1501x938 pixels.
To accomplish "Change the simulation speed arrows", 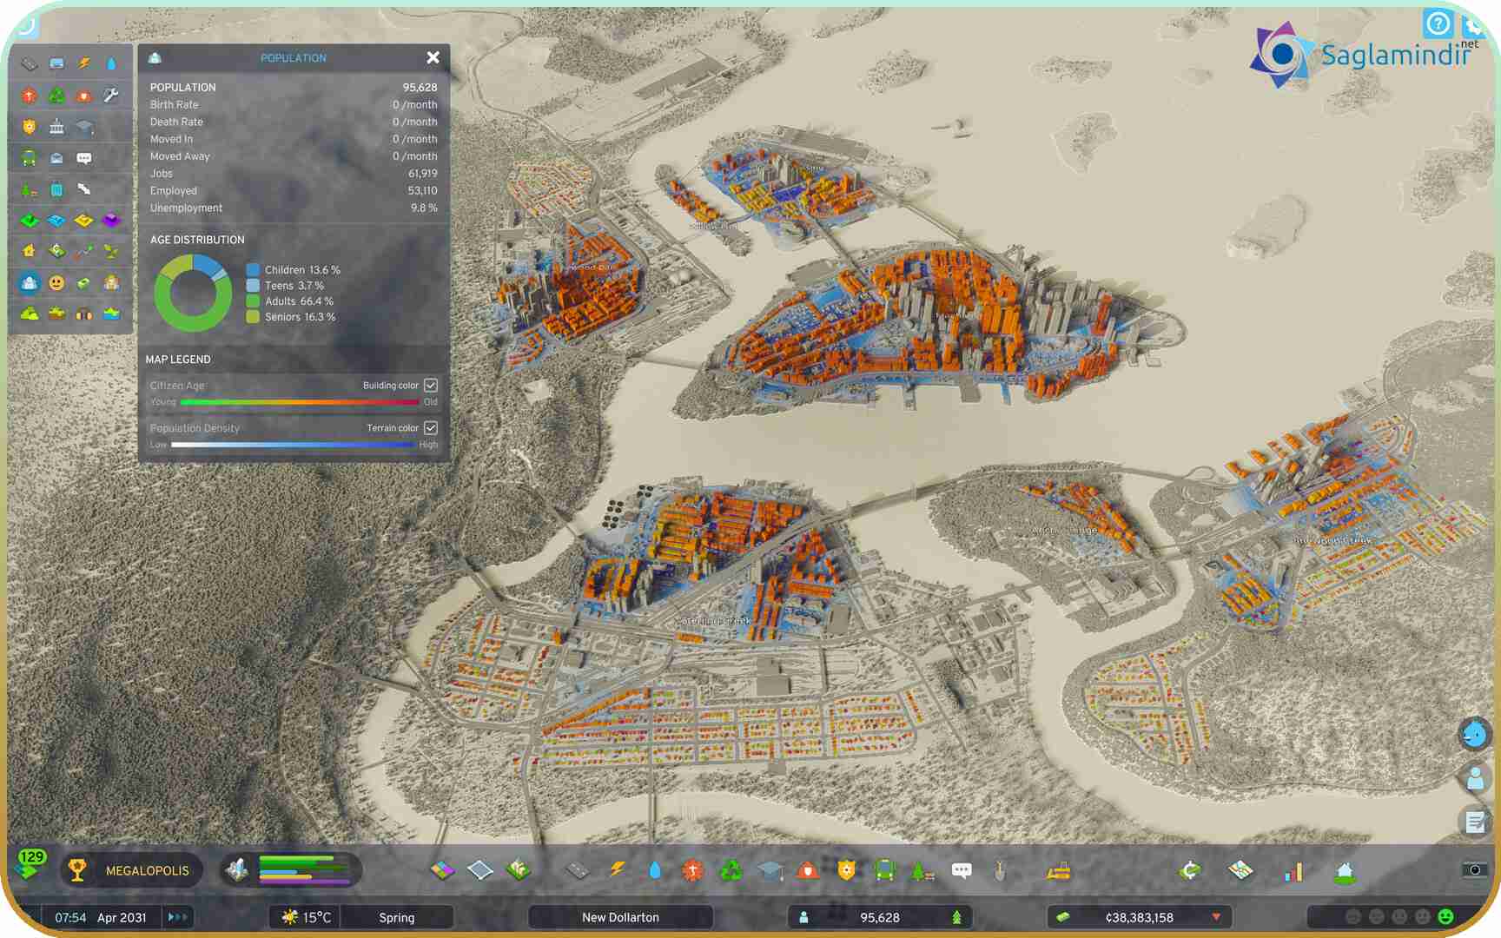I will point(177,917).
